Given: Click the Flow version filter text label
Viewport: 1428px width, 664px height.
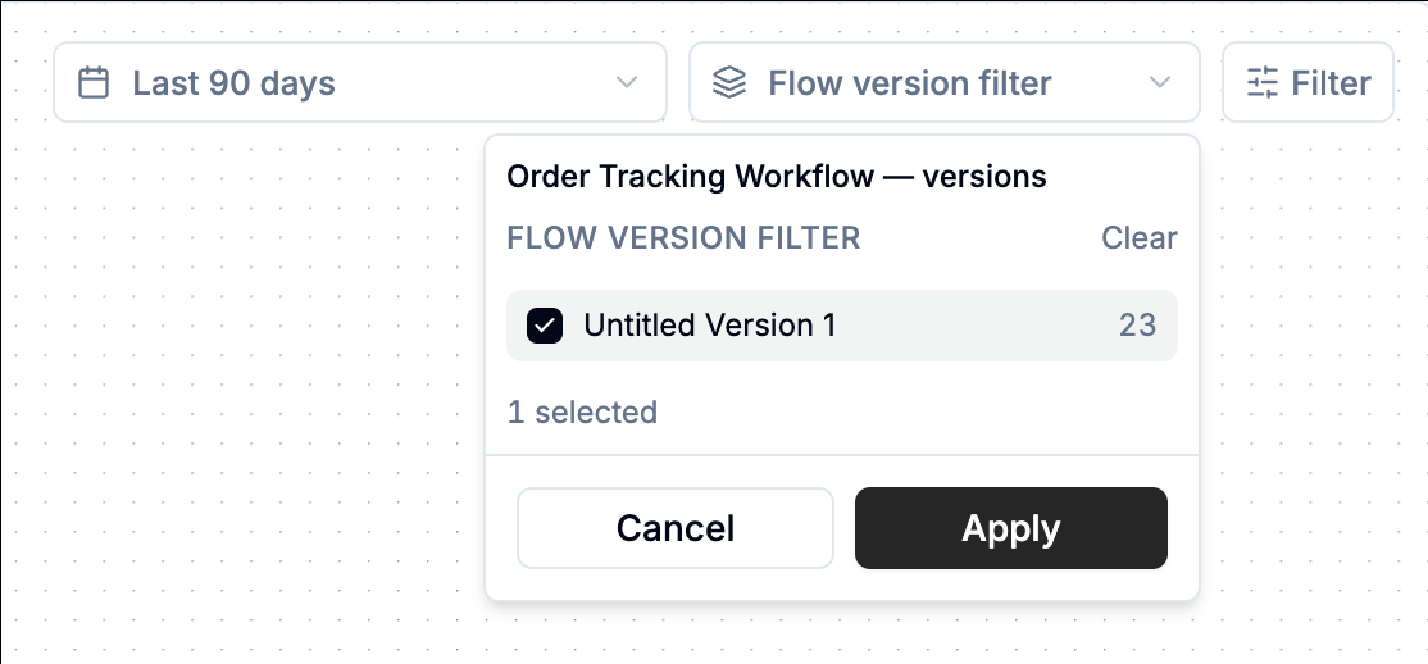Looking at the screenshot, I should 911,82.
